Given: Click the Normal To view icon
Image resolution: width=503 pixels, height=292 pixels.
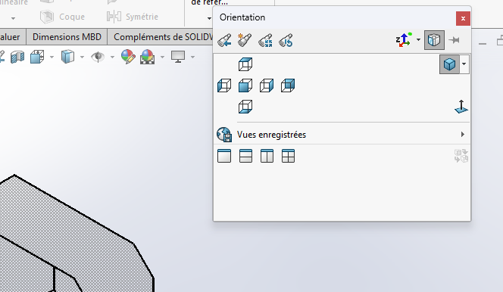Looking at the screenshot, I should coord(461,107).
